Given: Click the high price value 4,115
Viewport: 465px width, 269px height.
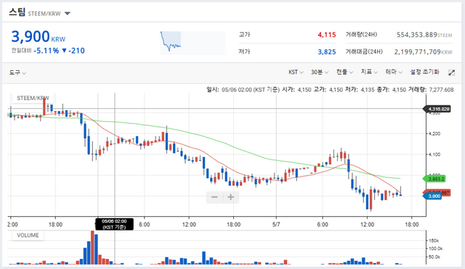Looking at the screenshot, I should click(x=327, y=35).
